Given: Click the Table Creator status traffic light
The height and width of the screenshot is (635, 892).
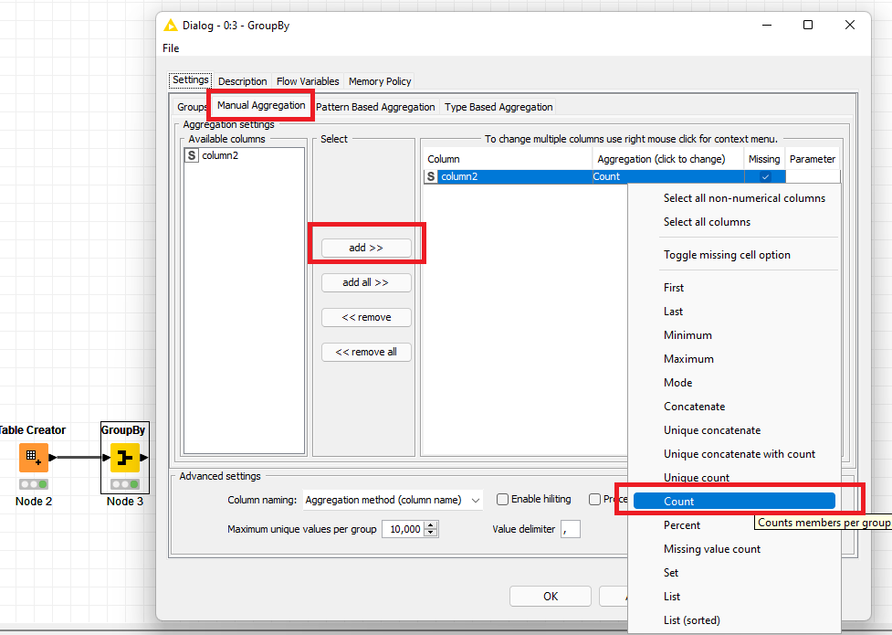Looking at the screenshot, I should point(34,484).
